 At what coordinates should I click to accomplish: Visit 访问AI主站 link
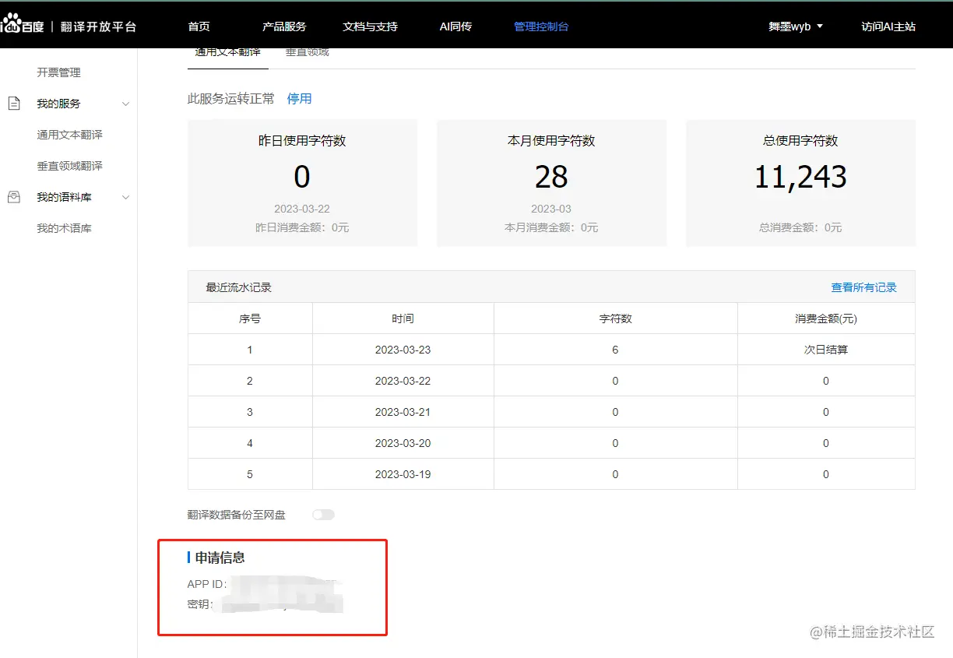pyautogui.click(x=888, y=26)
